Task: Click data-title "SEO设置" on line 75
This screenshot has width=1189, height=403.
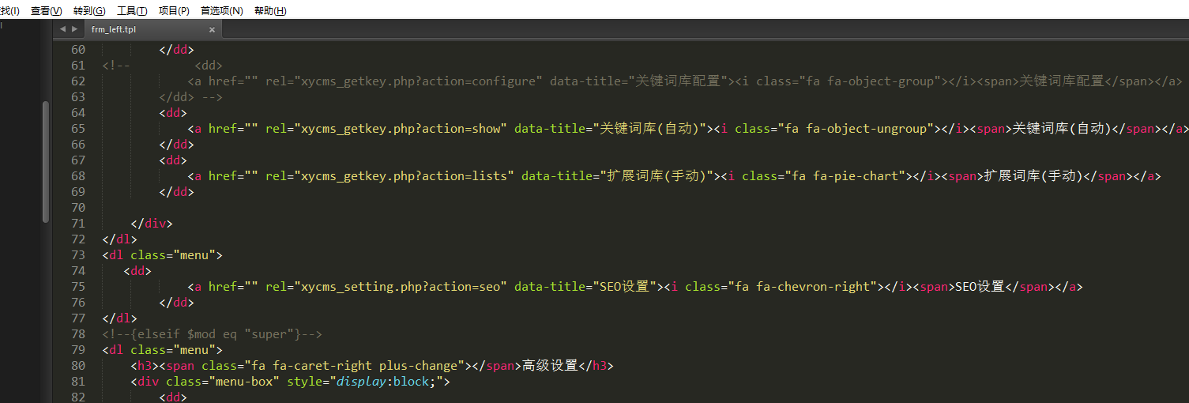Action: [x=626, y=287]
